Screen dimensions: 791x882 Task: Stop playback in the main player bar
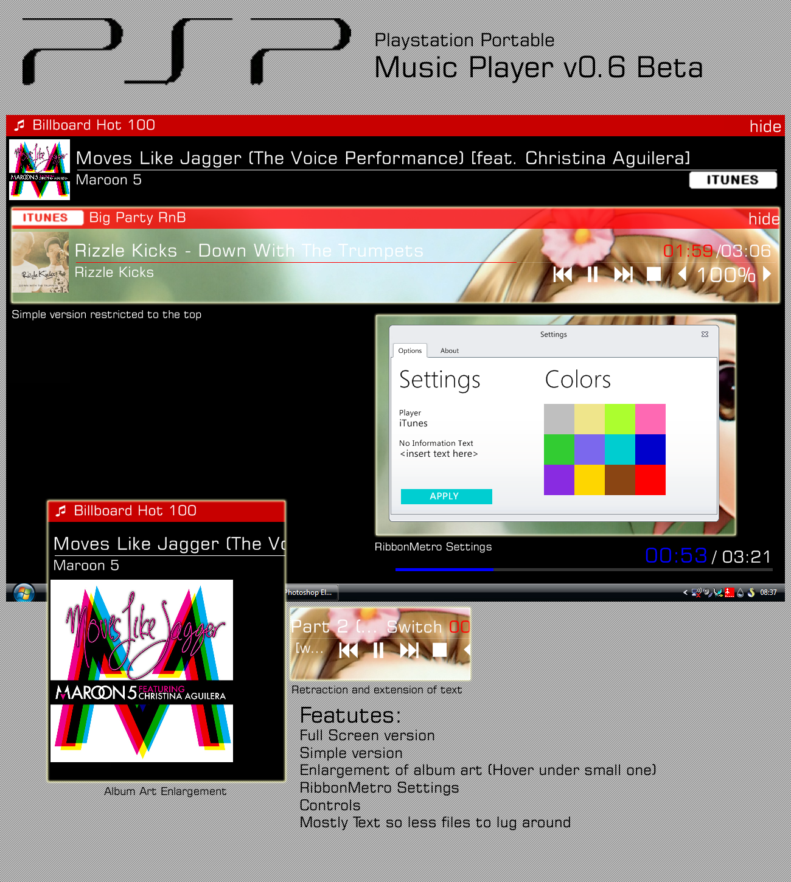coord(653,274)
